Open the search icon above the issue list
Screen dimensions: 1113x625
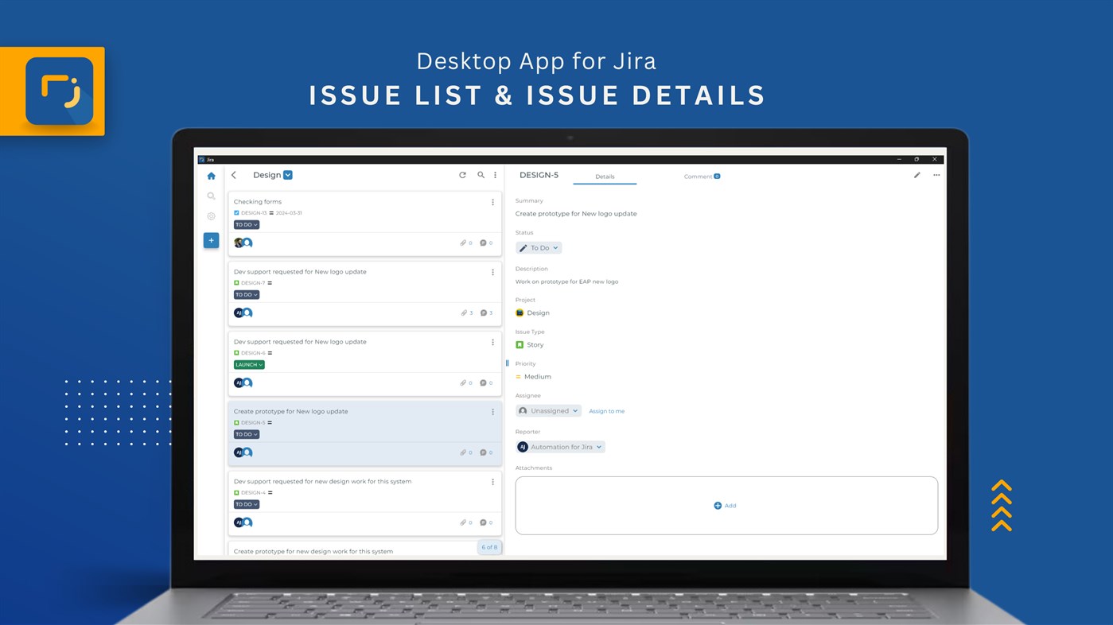click(x=480, y=174)
